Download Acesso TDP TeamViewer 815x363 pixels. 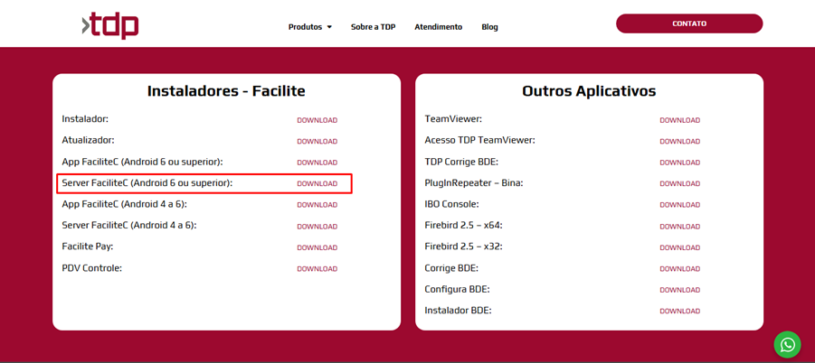click(680, 142)
